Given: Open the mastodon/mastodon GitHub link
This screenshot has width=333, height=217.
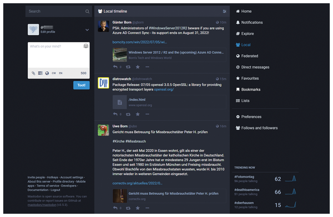Looking at the screenshot, I should click(x=42, y=205).
